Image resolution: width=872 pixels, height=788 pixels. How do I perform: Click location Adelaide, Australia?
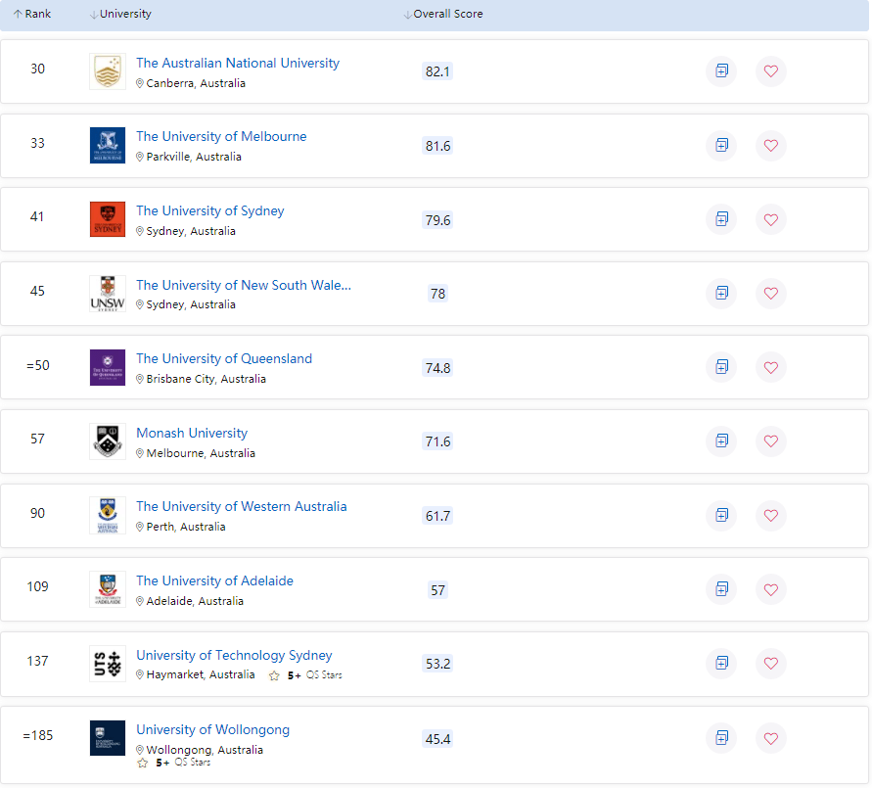[190, 601]
